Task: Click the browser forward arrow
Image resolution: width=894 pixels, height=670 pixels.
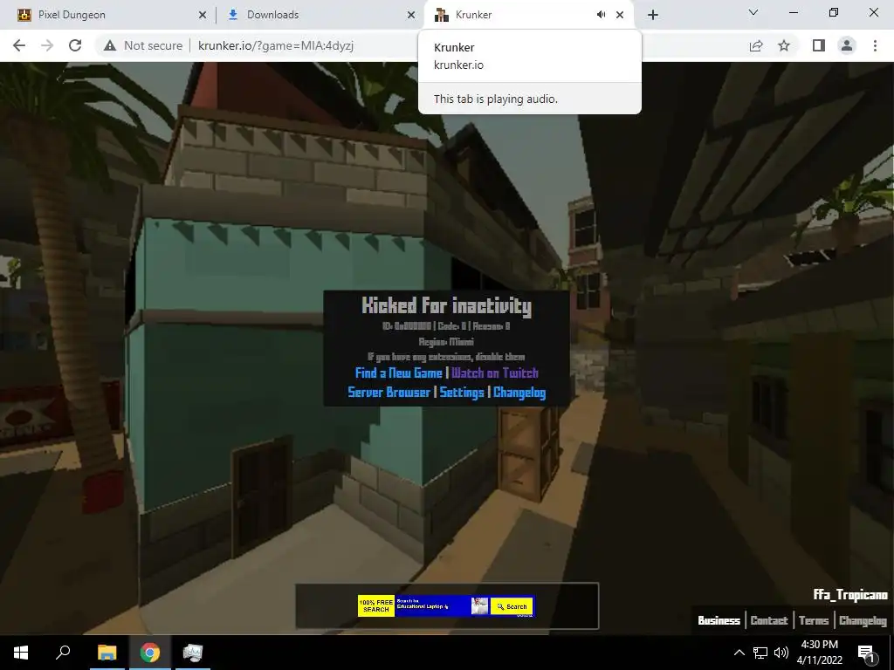Action: [x=47, y=45]
